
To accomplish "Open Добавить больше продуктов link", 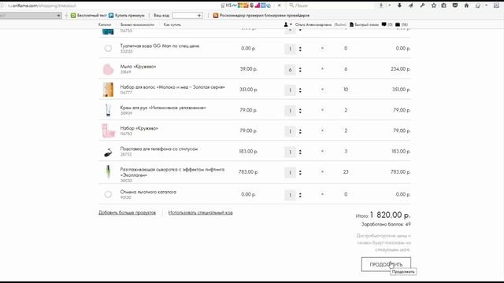I will (x=127, y=213).
